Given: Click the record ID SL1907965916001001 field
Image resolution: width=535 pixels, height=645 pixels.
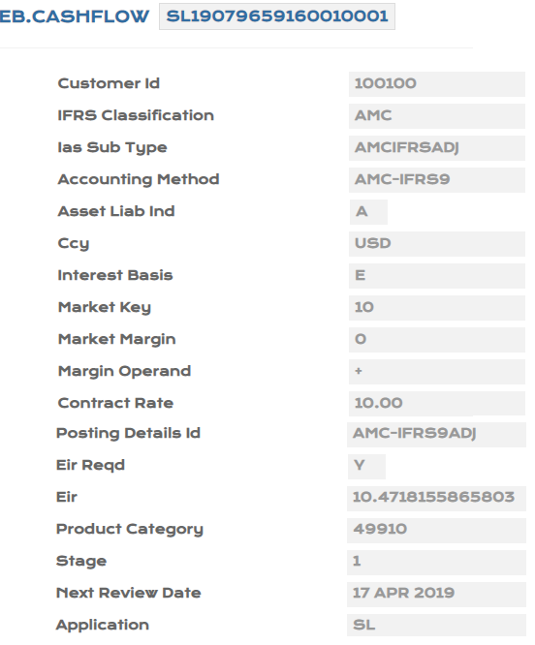Looking at the screenshot, I should (x=277, y=16).
